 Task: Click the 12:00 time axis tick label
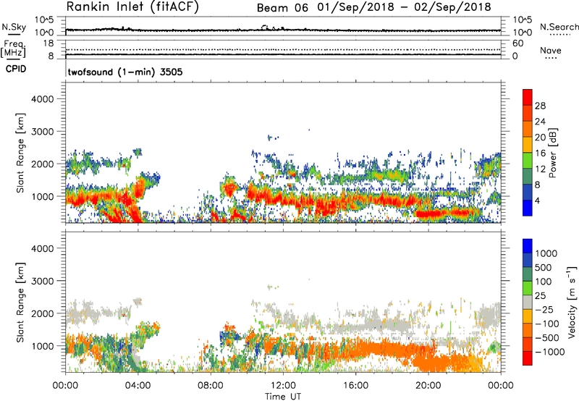[283, 386]
